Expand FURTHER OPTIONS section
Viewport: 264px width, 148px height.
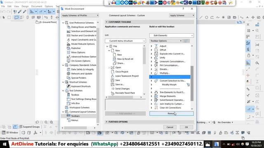click(x=106, y=122)
